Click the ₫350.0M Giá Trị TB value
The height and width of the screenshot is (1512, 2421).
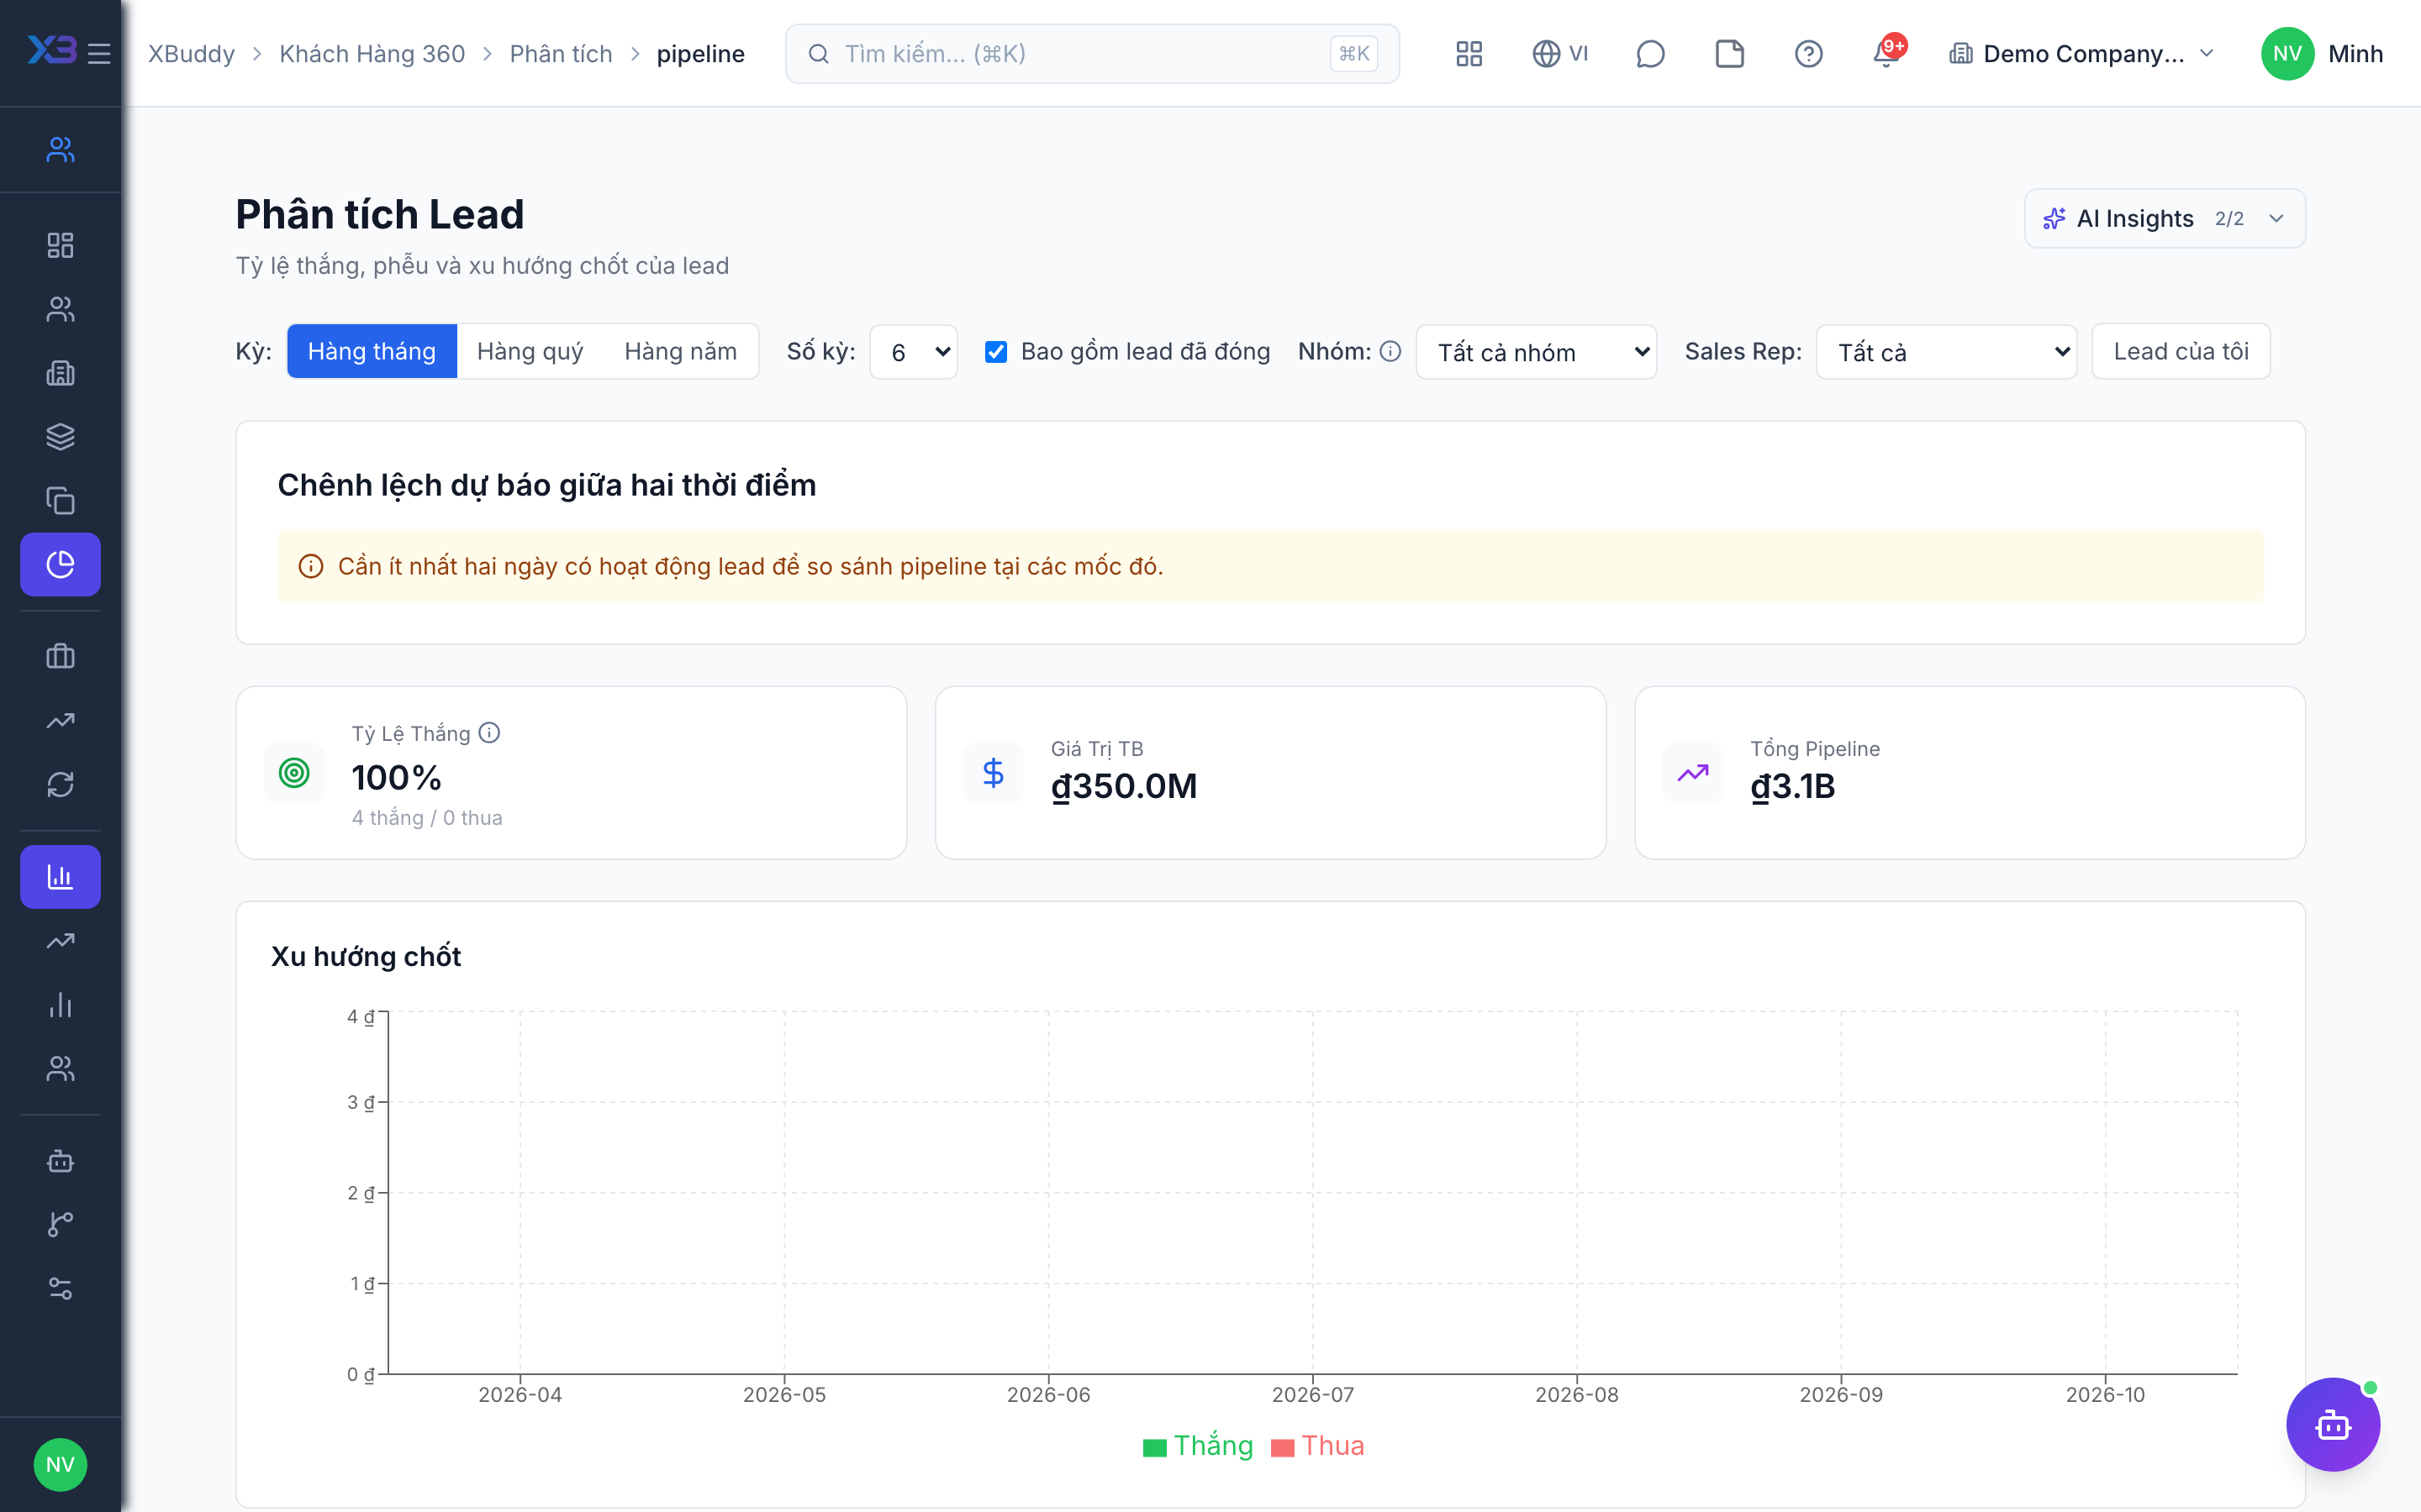coord(1123,786)
